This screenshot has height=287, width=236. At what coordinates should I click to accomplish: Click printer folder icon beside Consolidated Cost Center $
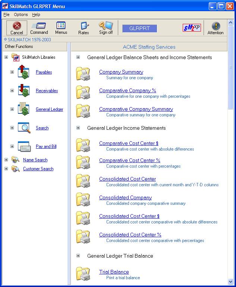click(83, 218)
